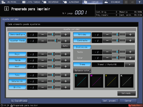The height and width of the screenshot is (107, 143).
Task: Switch to the ESCANEAR tab
Action: (113, 2)
